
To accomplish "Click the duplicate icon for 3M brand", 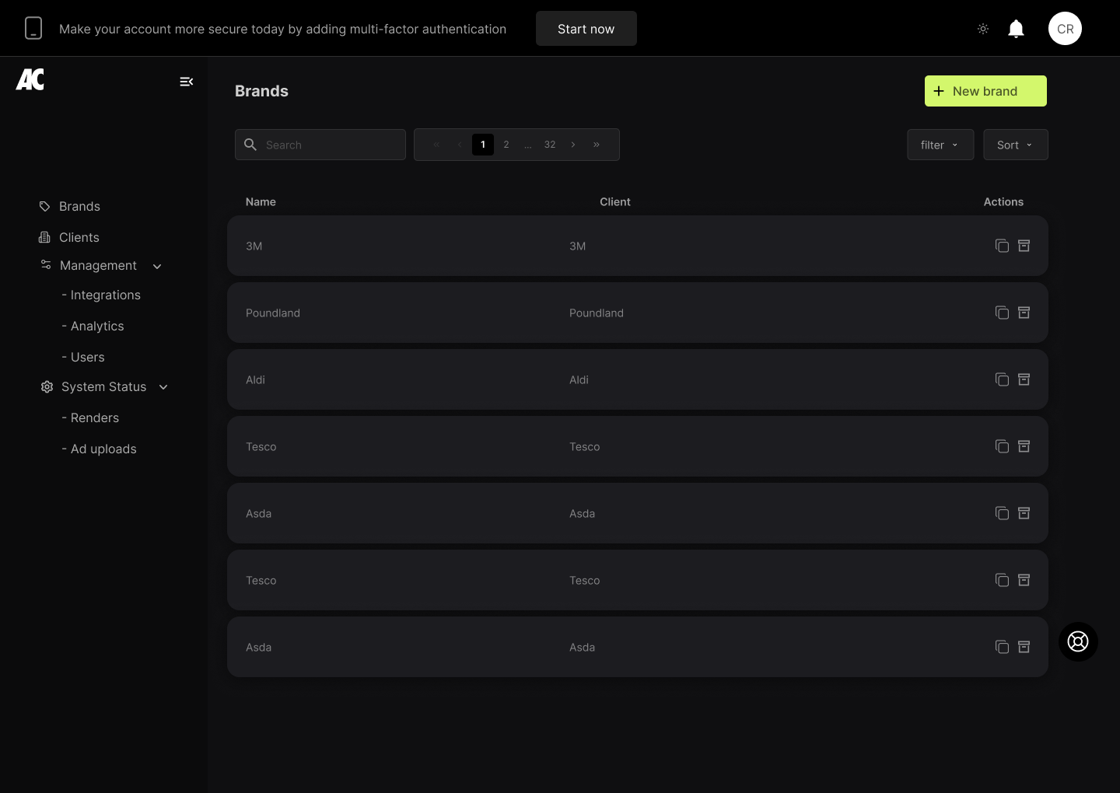I will (x=1002, y=246).
